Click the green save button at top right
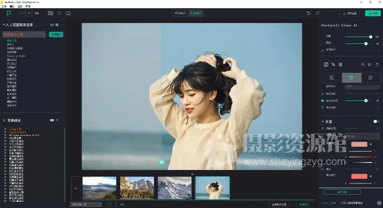The width and height of the screenshot is (383, 208). (373, 13)
